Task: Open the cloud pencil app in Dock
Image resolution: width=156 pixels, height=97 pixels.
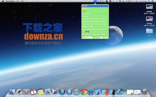Action: click(x=119, y=92)
